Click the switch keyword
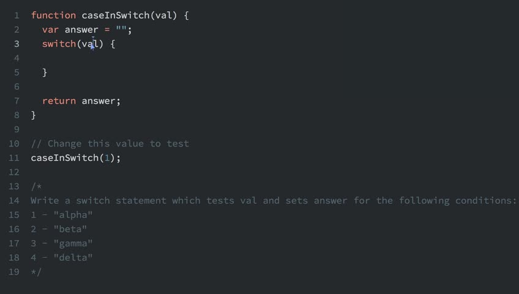 [59, 44]
